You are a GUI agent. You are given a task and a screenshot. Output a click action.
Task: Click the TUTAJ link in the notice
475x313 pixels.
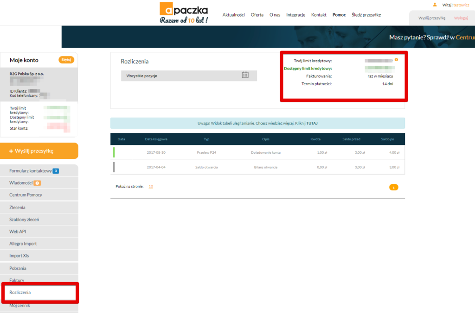click(x=312, y=123)
